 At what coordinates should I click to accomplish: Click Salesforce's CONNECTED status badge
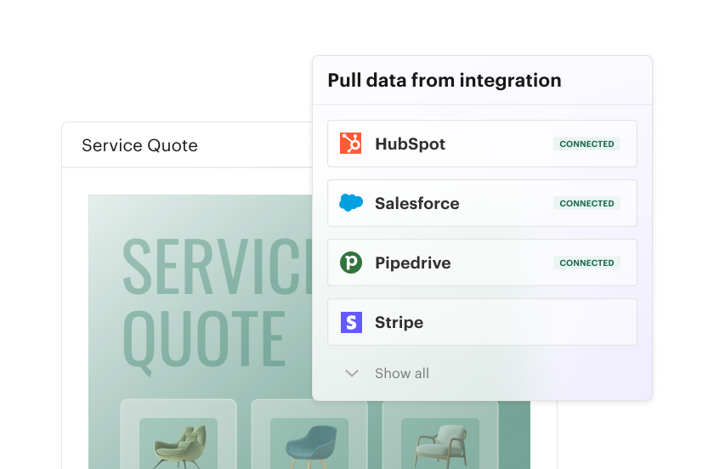586,203
